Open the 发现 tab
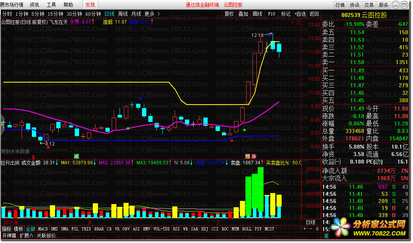The width and height of the screenshot is (413, 243). click(90, 5)
